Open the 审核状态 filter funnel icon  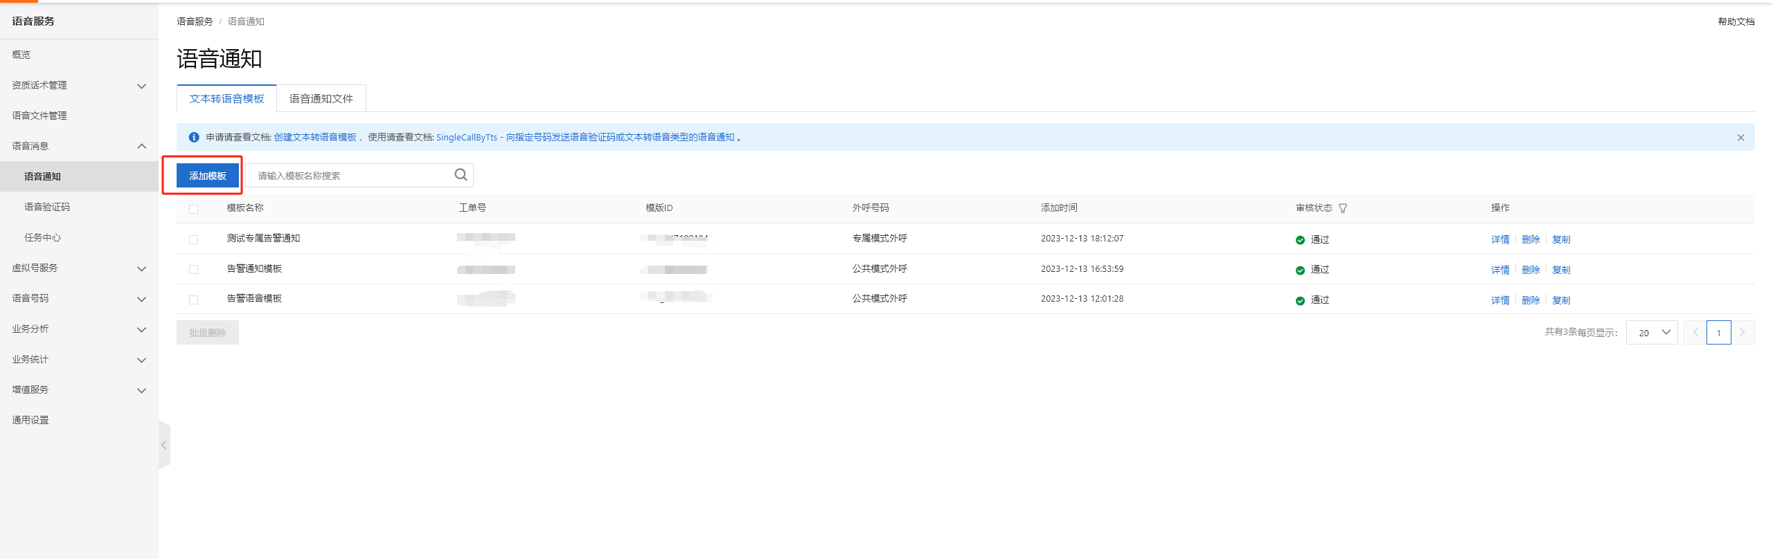coord(1343,208)
